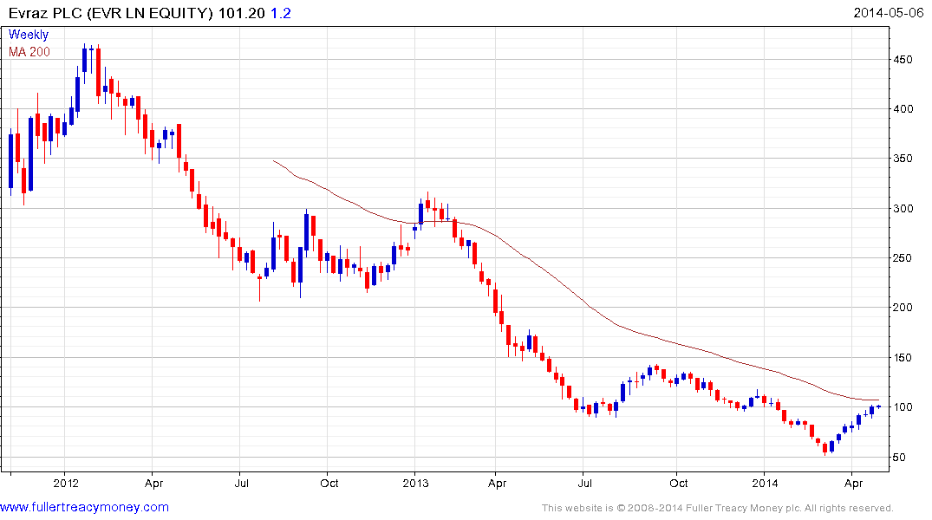Viewport: 932px width, 520px height.
Task: Click the 450 price axis label
Action: 903,60
